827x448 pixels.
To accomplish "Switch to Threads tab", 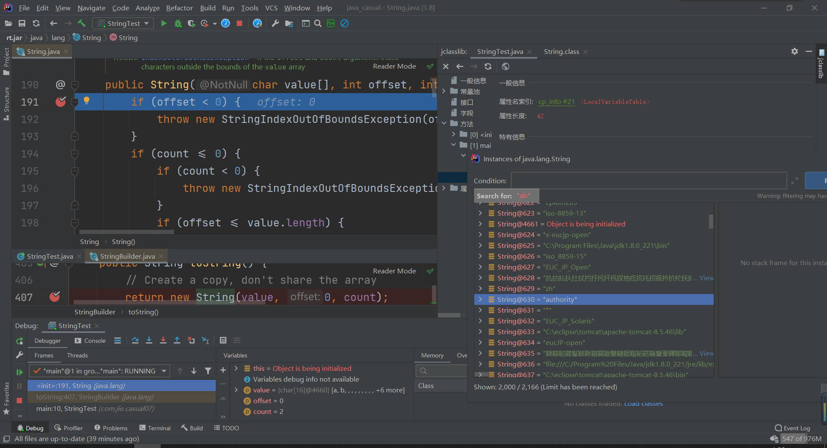I will [x=78, y=355].
